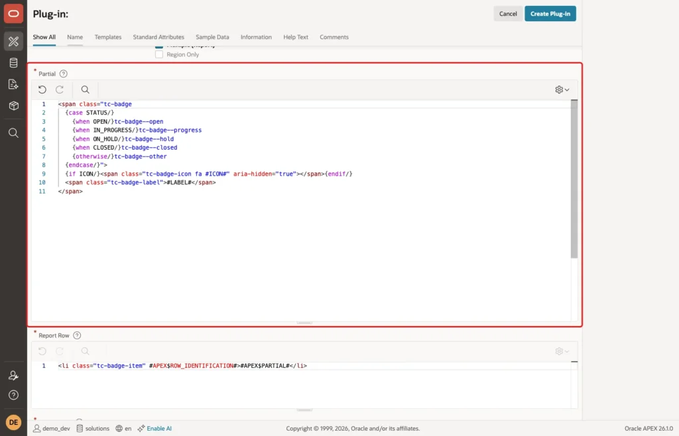Open the Gallery cube sidebar icon

(x=13, y=105)
